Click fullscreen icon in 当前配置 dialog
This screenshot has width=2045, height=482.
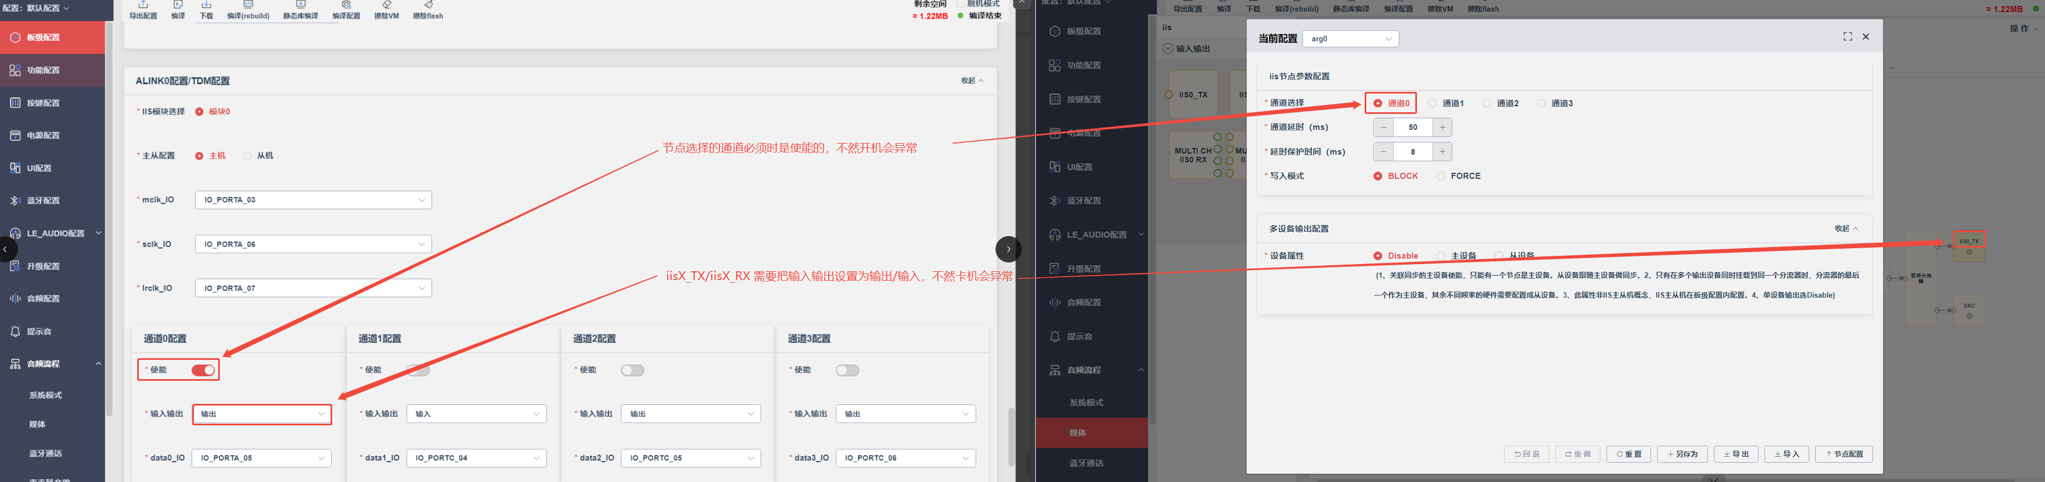[1847, 36]
